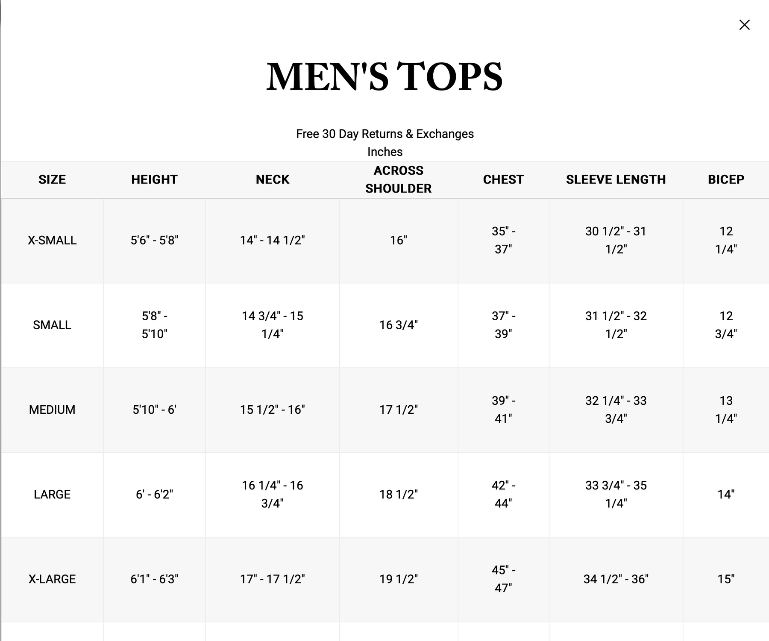The image size is (769, 641).
Task: Click the MEN'S TOPS heading
Action: click(384, 76)
